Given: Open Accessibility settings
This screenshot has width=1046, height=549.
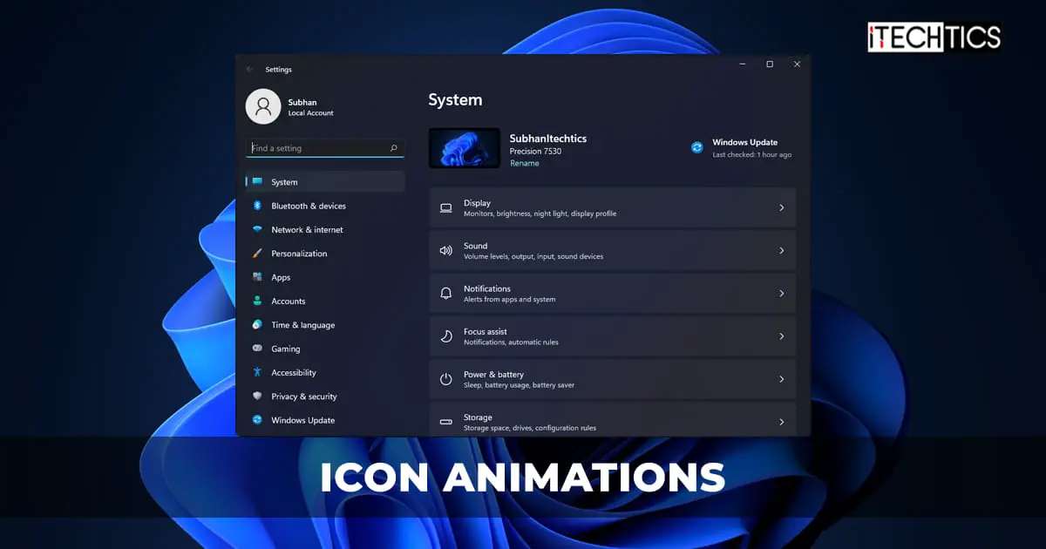Looking at the screenshot, I should point(325,372).
